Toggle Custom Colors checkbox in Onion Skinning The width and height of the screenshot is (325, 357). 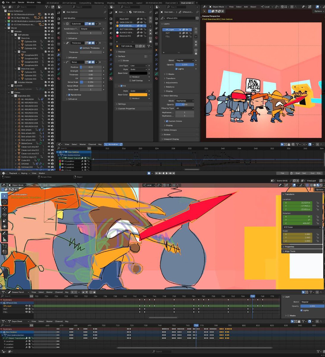167,121
